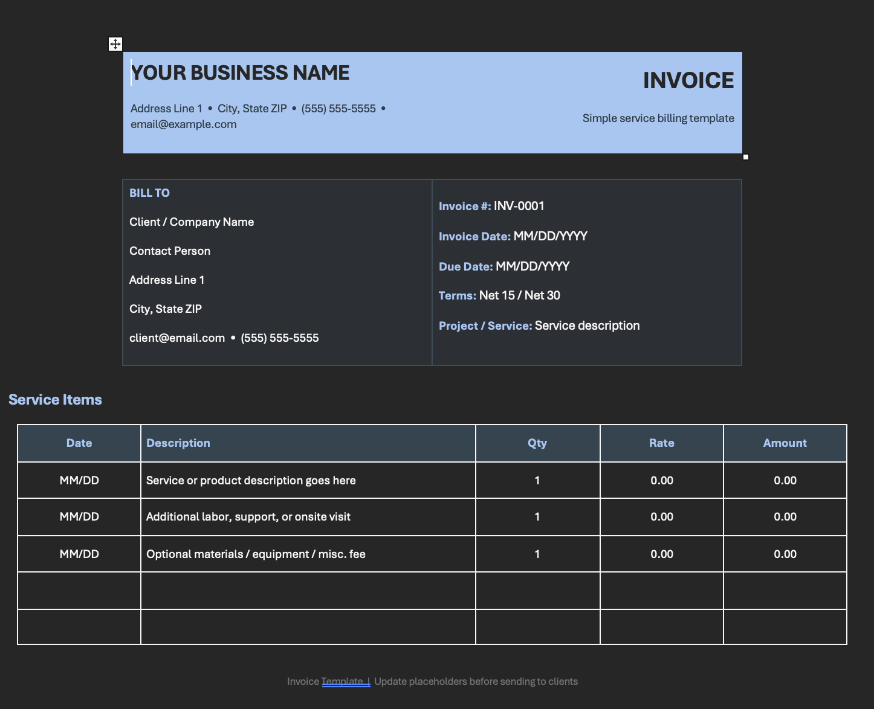Click the 'Qty' column header

coord(537,443)
